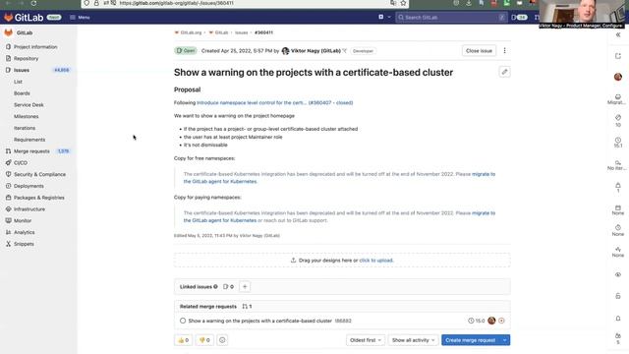Open Requirements submenu item

29,140
